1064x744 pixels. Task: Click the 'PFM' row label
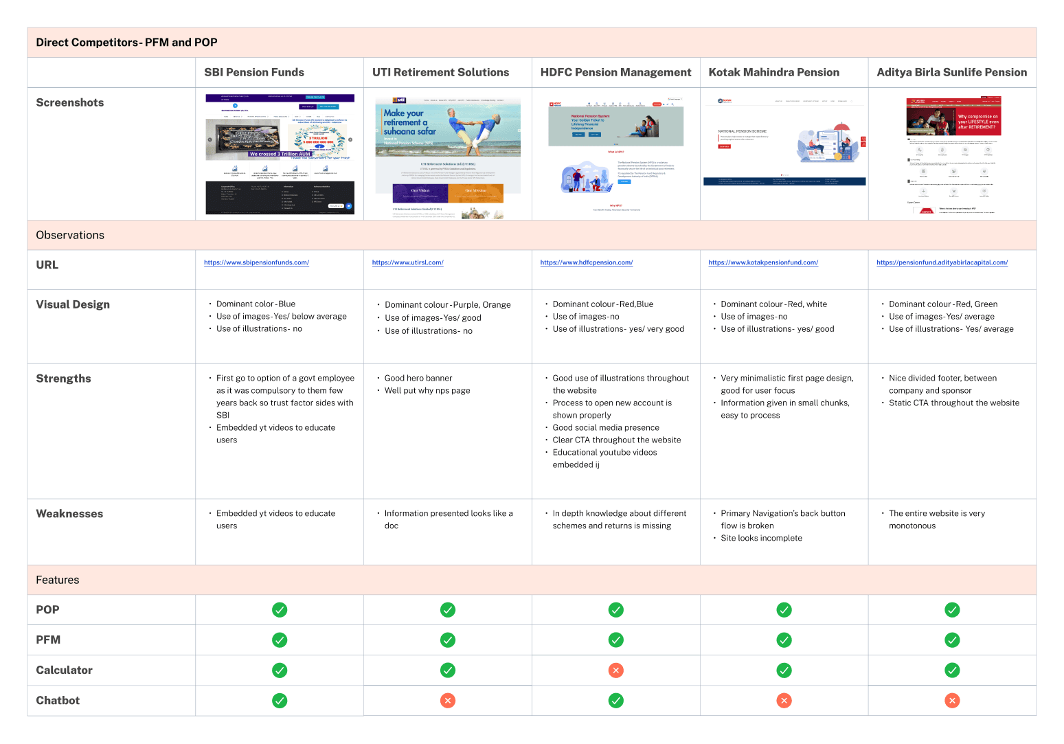48,640
